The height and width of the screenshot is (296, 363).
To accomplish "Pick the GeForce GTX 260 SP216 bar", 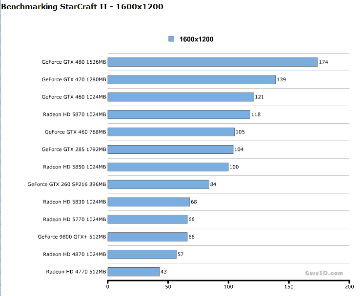I will [159, 185].
